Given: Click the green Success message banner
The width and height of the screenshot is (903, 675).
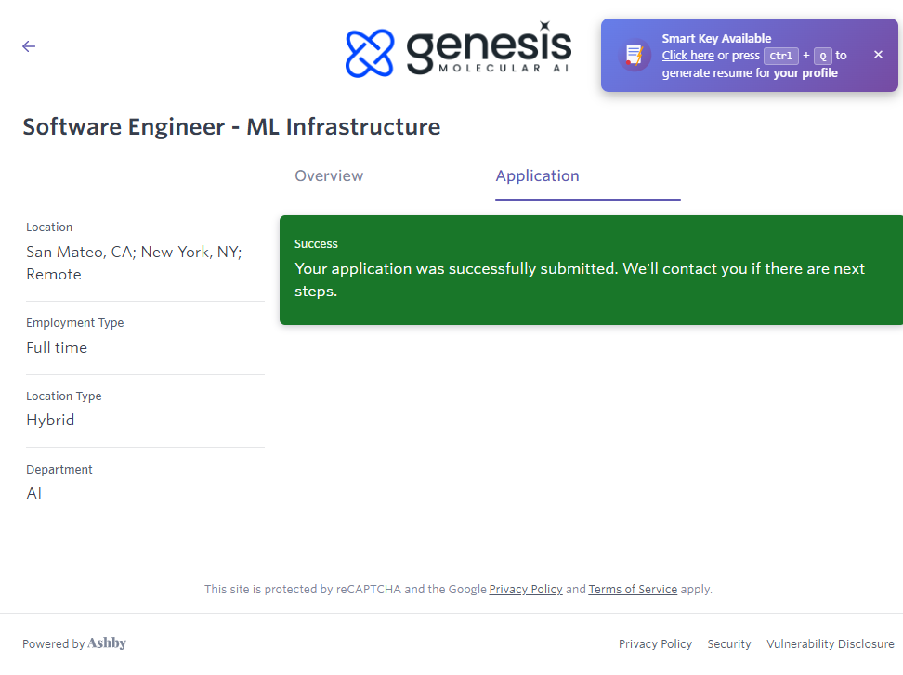Looking at the screenshot, I should click(591, 270).
